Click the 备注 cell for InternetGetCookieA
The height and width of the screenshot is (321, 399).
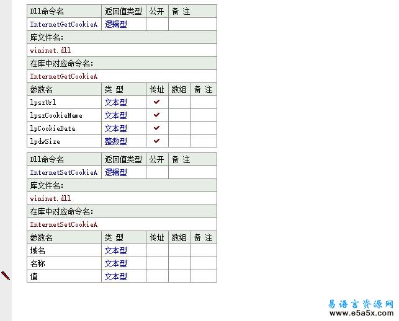[x=192, y=24]
